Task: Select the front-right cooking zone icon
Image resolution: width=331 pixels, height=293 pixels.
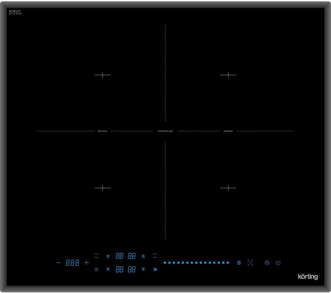Action: pyautogui.click(x=143, y=269)
